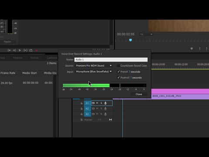Open Input dropdown Microphone (Blue Snowflake)
The width and height of the screenshot is (209, 157).
coord(94,72)
